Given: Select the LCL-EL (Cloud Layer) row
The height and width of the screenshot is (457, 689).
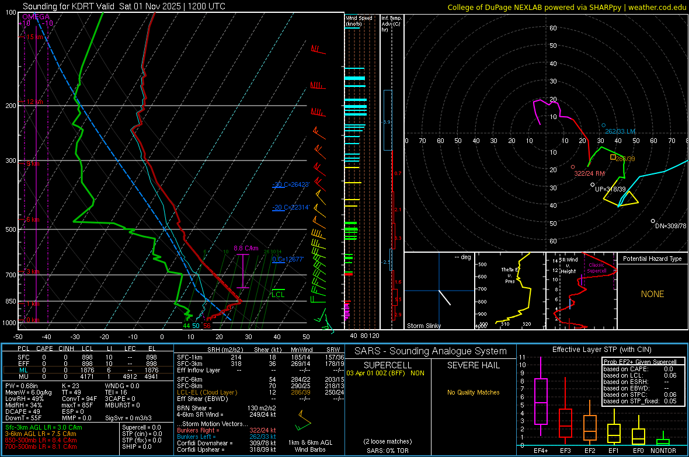Looking at the screenshot, I should click(260, 392).
